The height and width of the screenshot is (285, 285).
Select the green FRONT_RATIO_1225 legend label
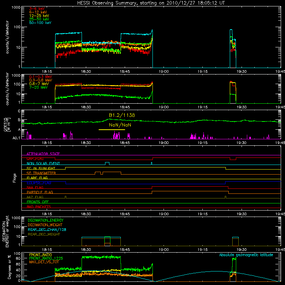tap(46, 259)
